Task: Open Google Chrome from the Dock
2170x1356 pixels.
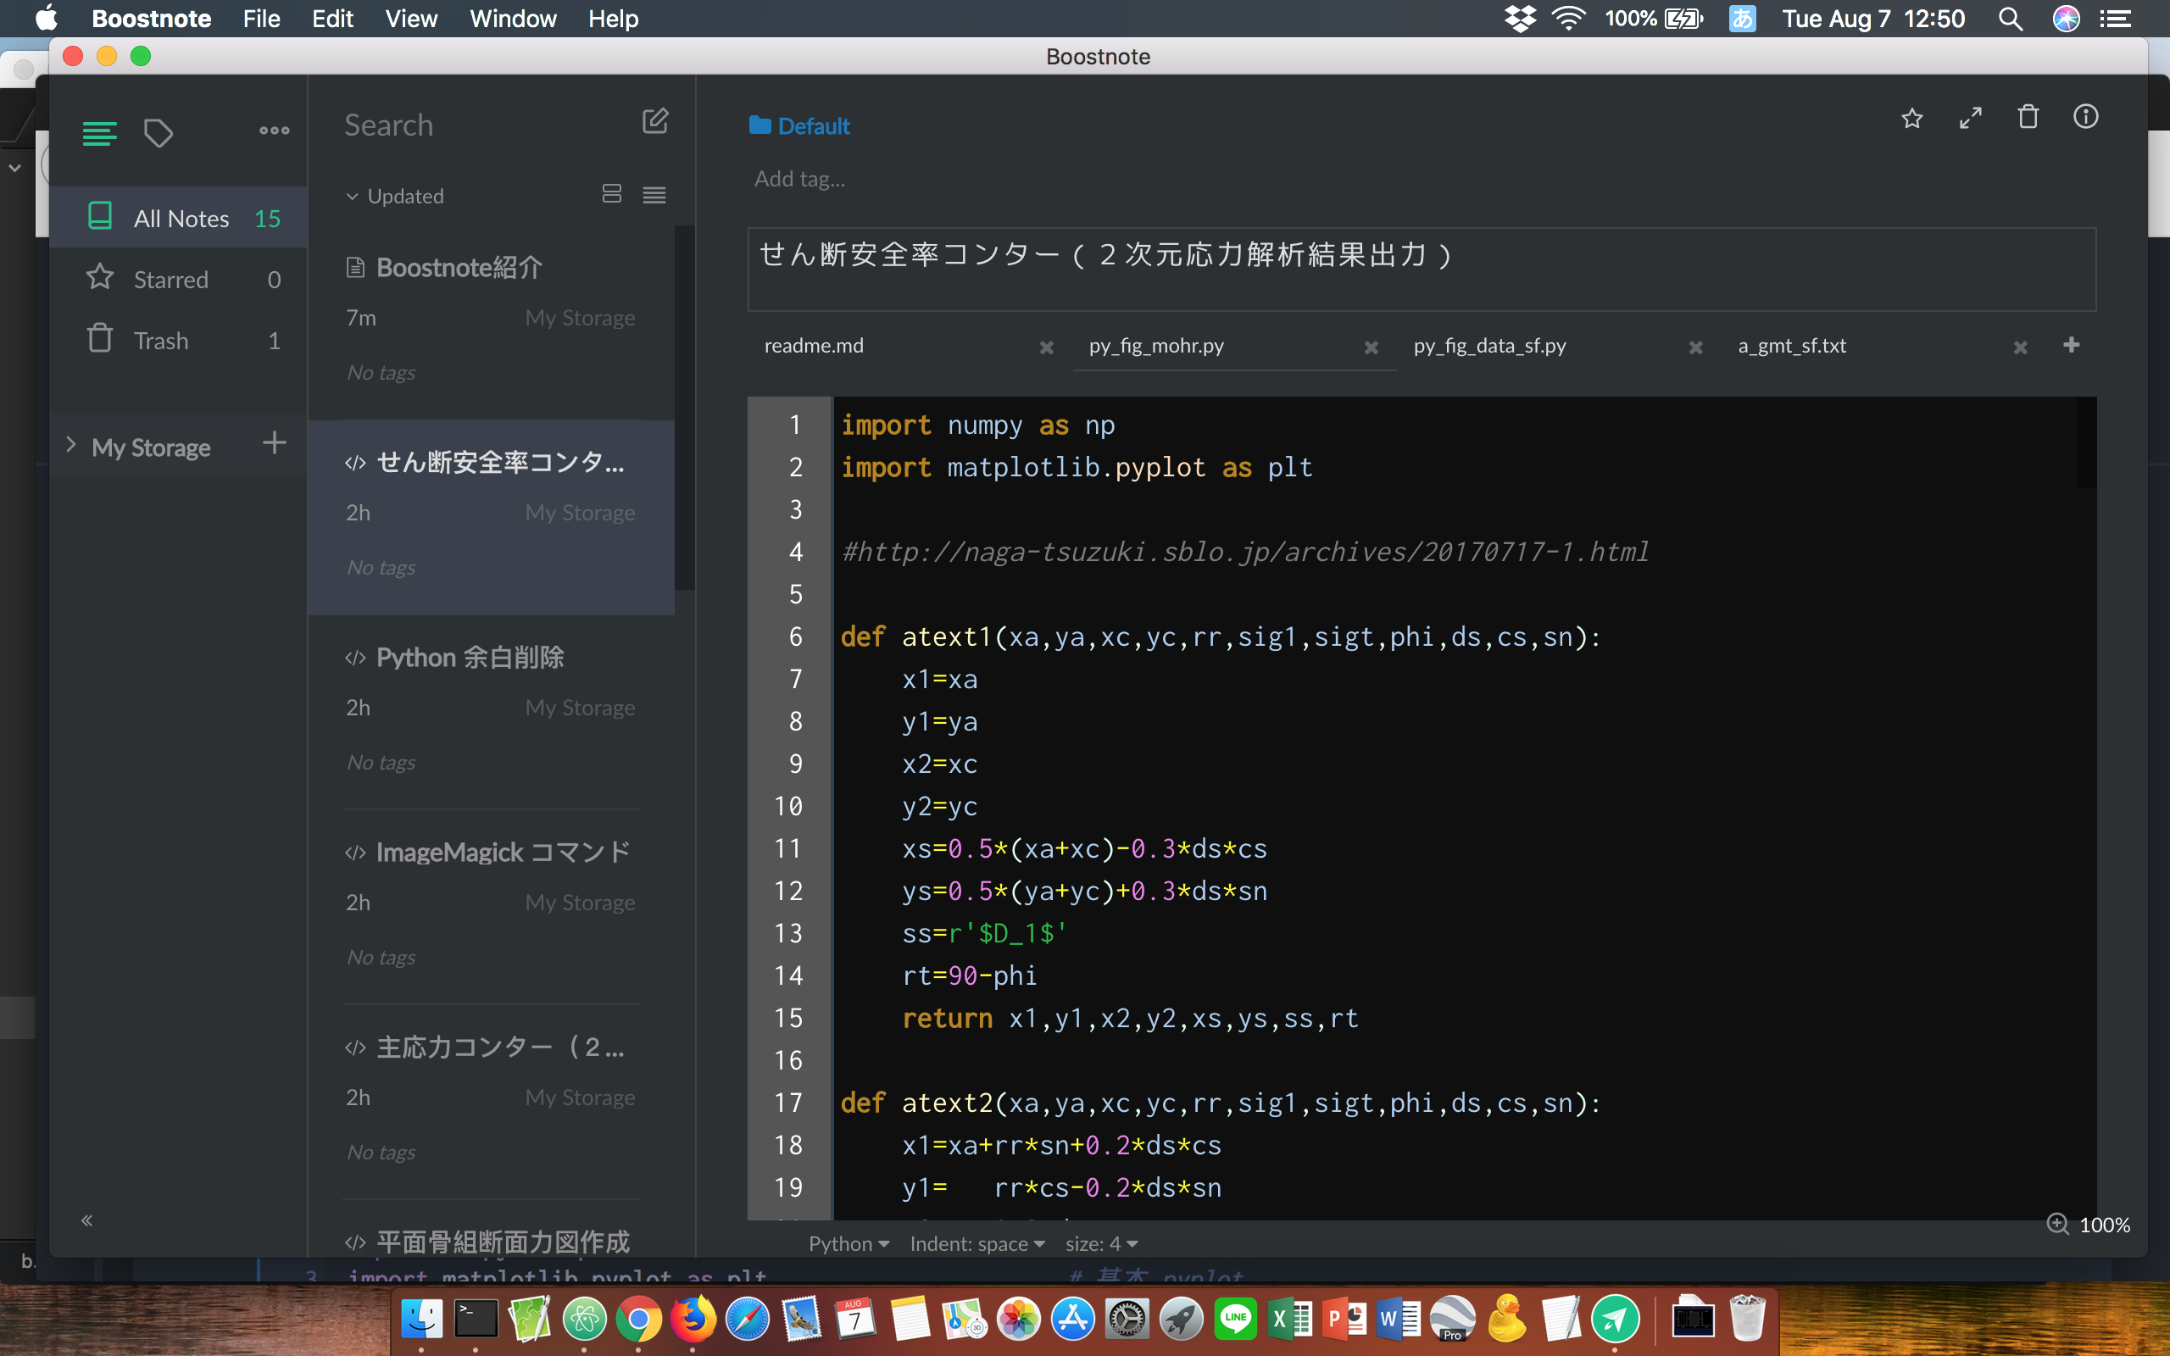Action: click(638, 1320)
